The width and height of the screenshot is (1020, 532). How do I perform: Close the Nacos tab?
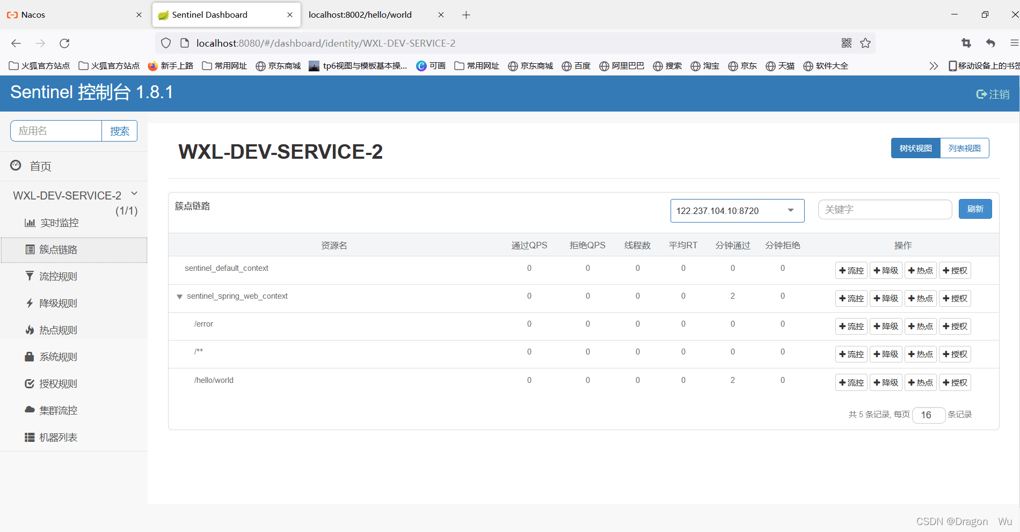click(x=139, y=15)
